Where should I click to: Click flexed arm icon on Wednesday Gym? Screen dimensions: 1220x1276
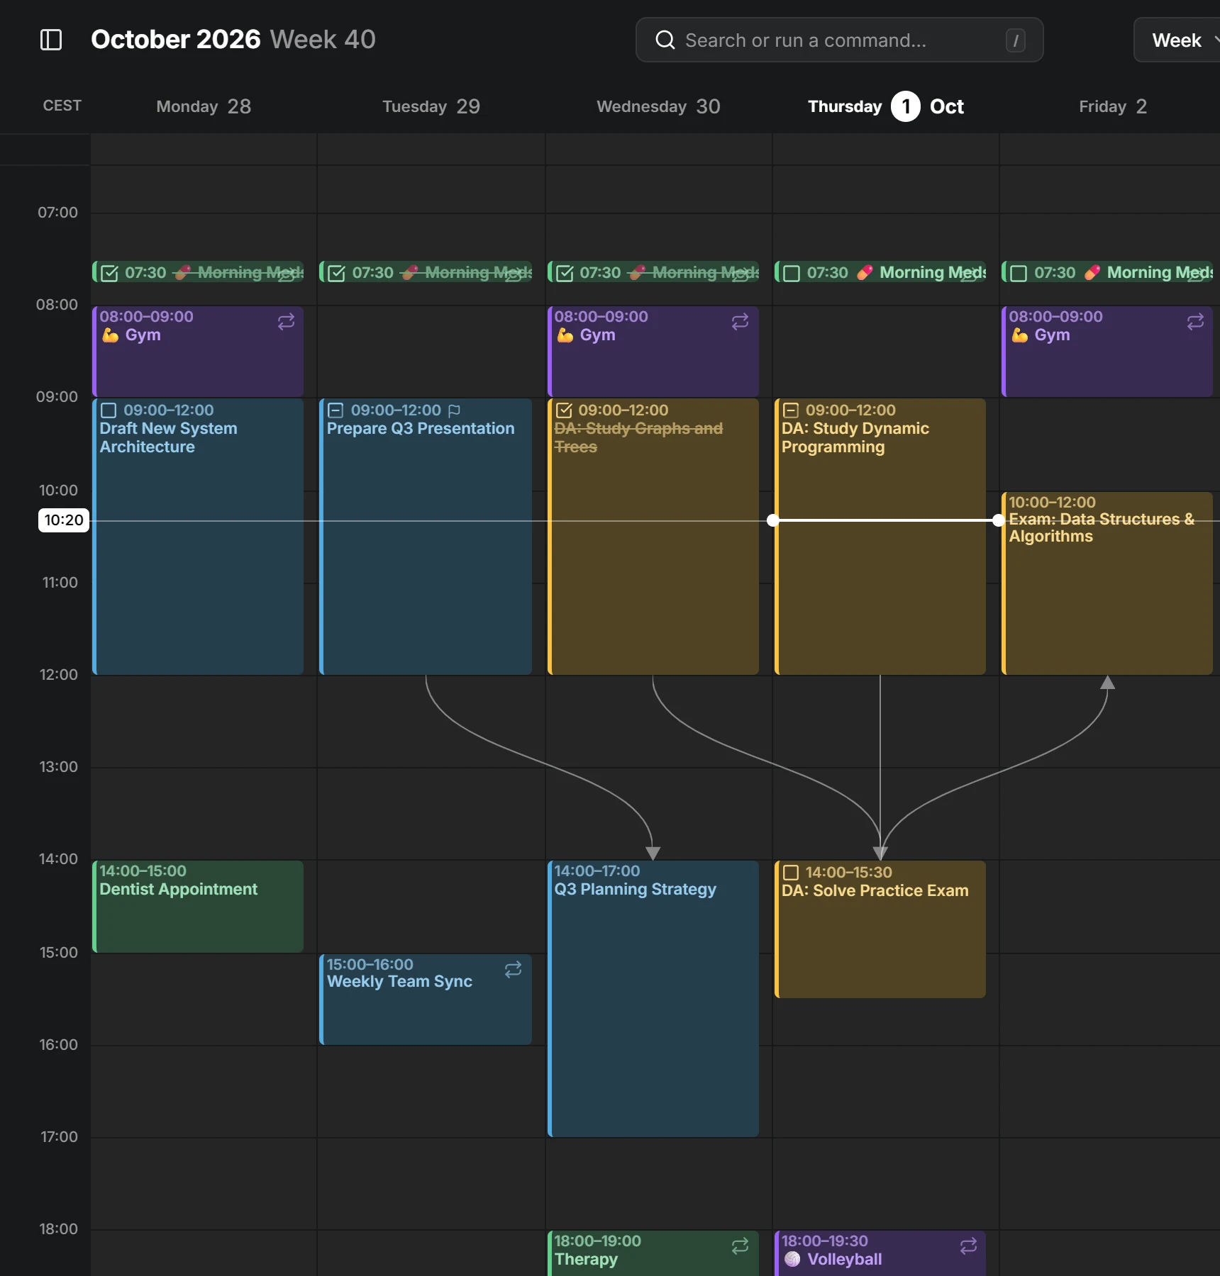565,335
